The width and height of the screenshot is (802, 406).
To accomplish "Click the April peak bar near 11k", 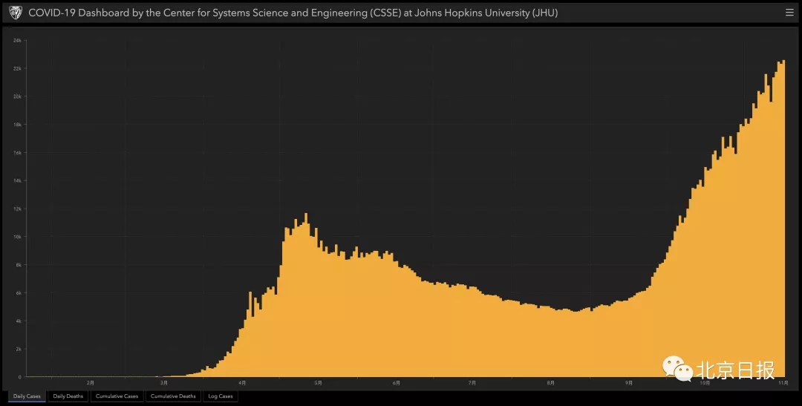I will pos(305,297).
